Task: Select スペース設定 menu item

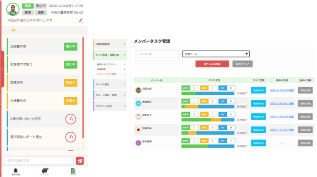Action: [110, 84]
